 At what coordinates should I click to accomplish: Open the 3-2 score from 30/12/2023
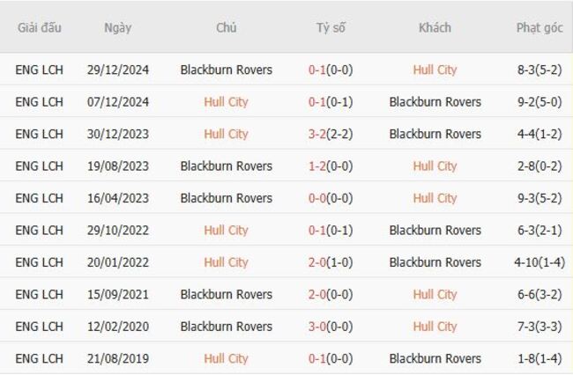(318, 134)
